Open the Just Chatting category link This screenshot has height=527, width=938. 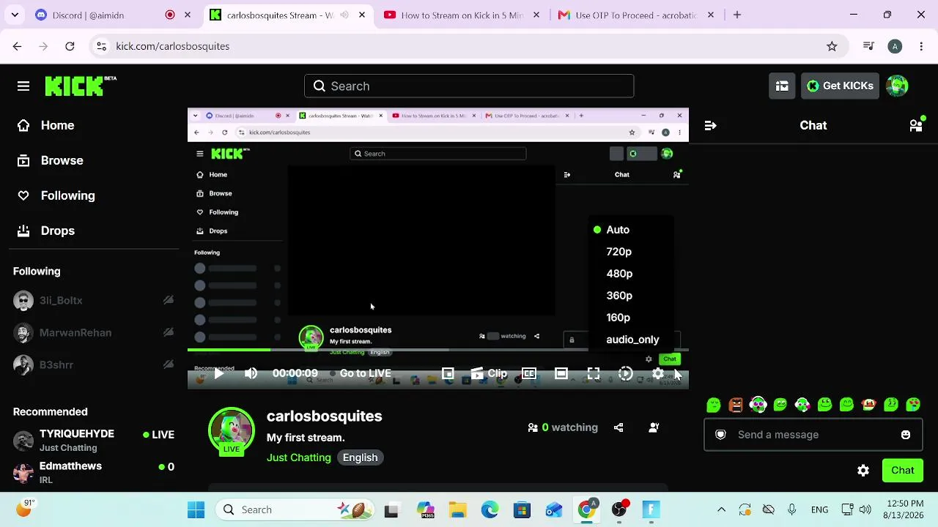(x=299, y=457)
